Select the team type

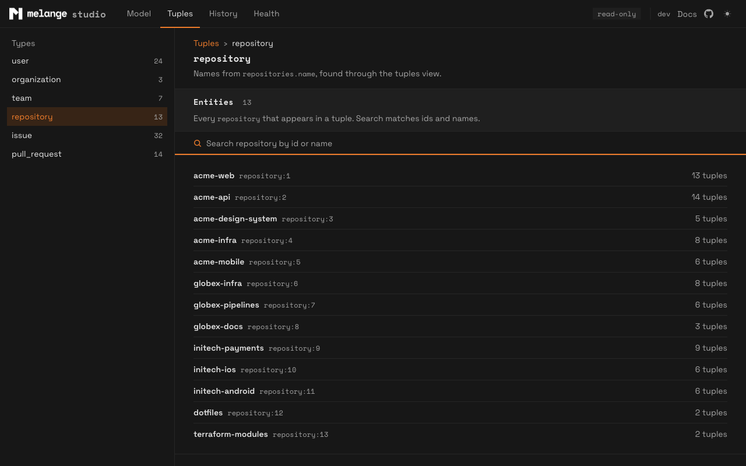[x=87, y=98]
